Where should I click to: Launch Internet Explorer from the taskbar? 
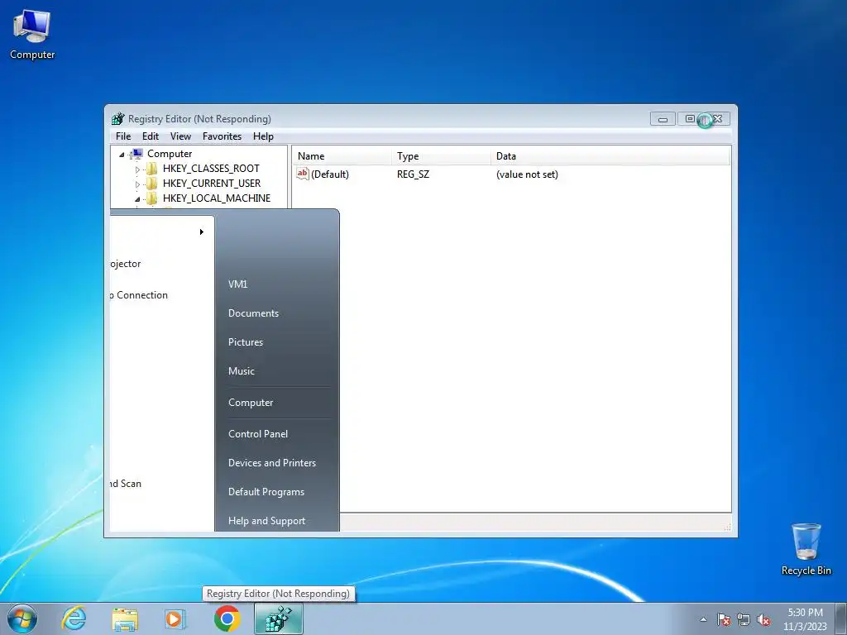pyautogui.click(x=74, y=618)
